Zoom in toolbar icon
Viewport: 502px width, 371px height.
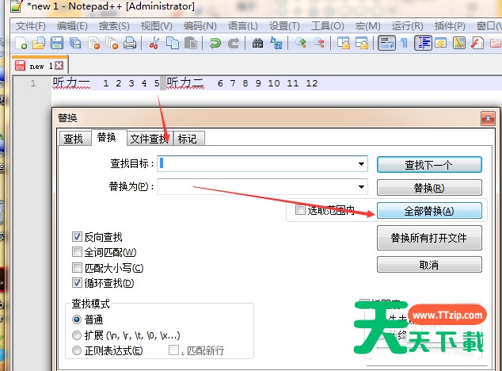pyautogui.click(x=300, y=43)
